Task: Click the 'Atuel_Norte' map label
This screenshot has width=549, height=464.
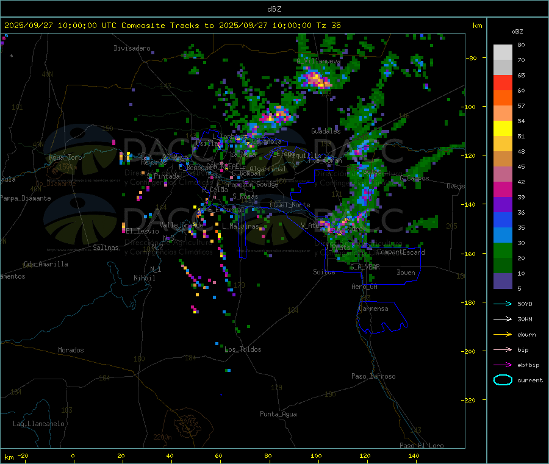Action: pyautogui.click(x=290, y=205)
